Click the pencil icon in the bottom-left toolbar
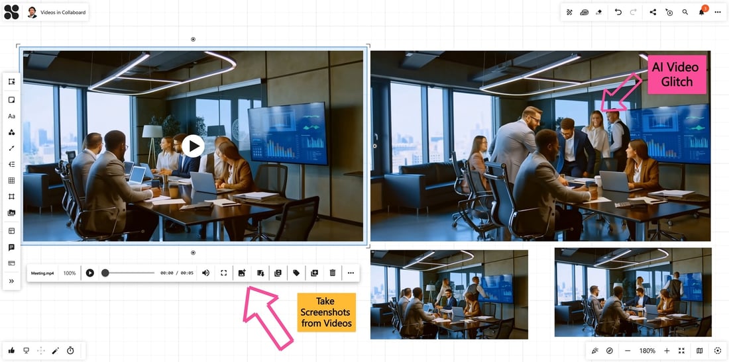 pyautogui.click(x=55, y=350)
